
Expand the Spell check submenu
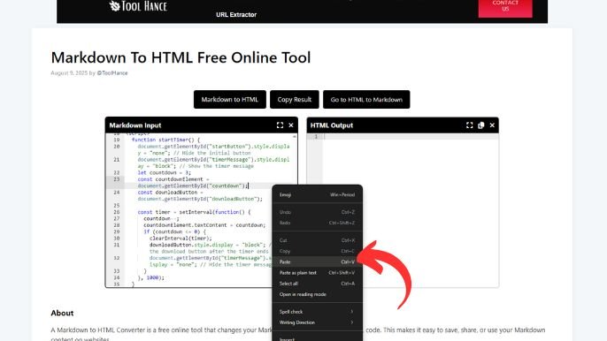[x=317, y=312]
